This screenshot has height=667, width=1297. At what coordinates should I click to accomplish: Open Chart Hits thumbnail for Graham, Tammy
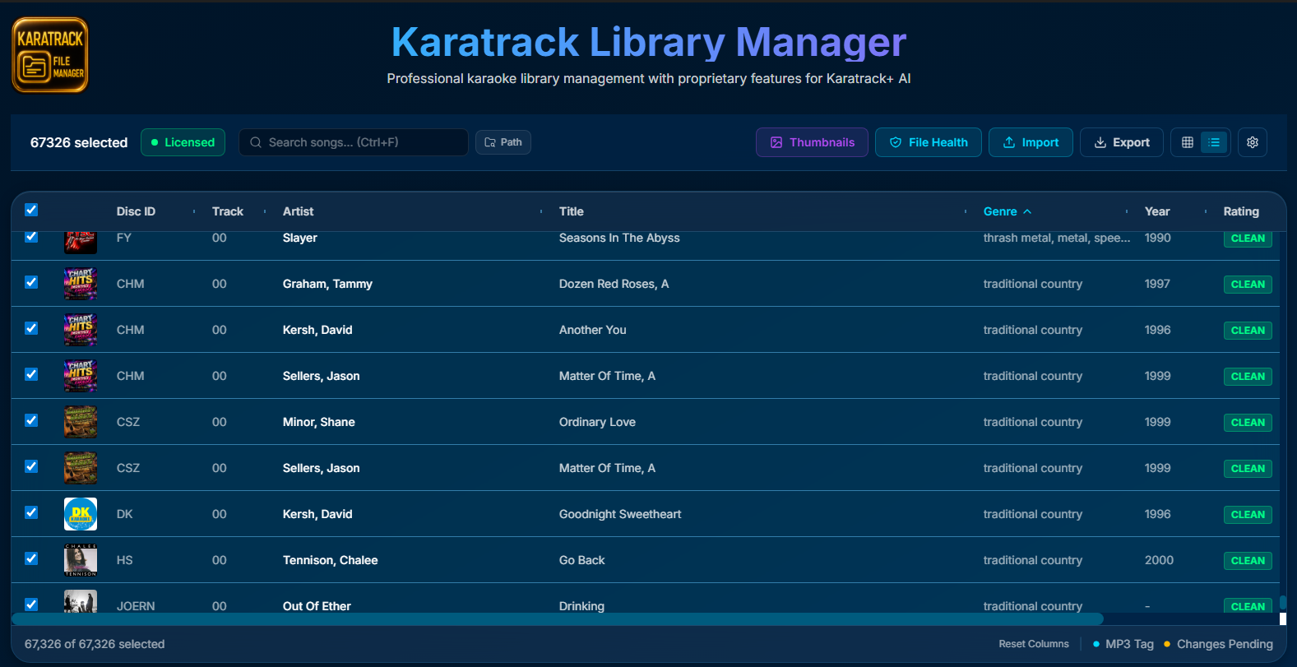click(x=81, y=284)
